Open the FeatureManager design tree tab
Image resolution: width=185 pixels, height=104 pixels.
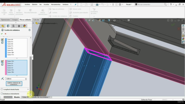[x=3, y=26]
